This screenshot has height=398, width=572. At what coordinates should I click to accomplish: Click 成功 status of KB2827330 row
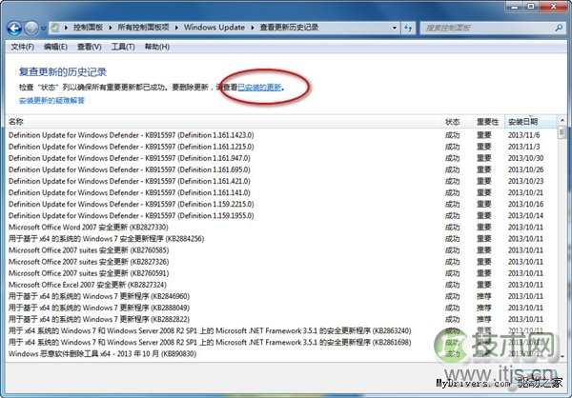pyautogui.click(x=452, y=227)
